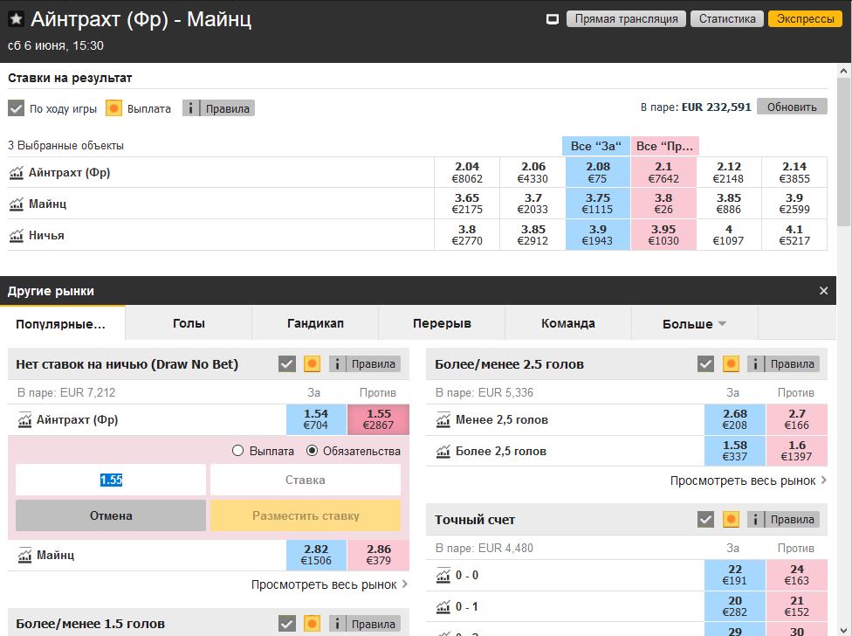Select odds cell 4.1 €5217 for Ничья
This screenshot has width=852, height=636.
click(x=794, y=235)
